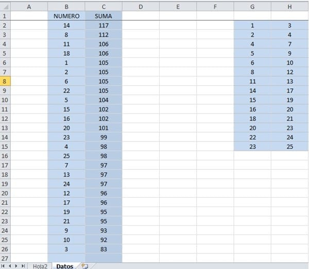The image size is (309, 269).
Task: Select cell B13 containing 20
Action: (66, 128)
